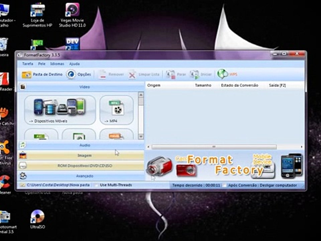Expand the Imagem category panel
321x241 pixels.
(81, 156)
